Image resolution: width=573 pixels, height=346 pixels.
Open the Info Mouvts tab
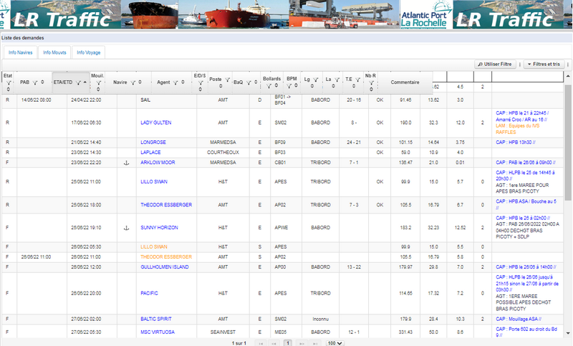(54, 52)
